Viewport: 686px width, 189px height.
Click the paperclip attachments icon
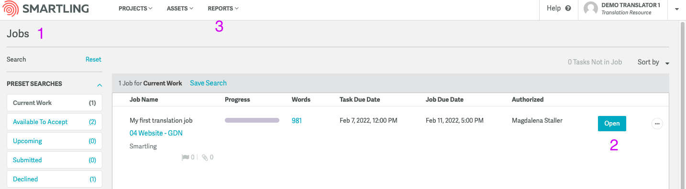[x=205, y=157]
